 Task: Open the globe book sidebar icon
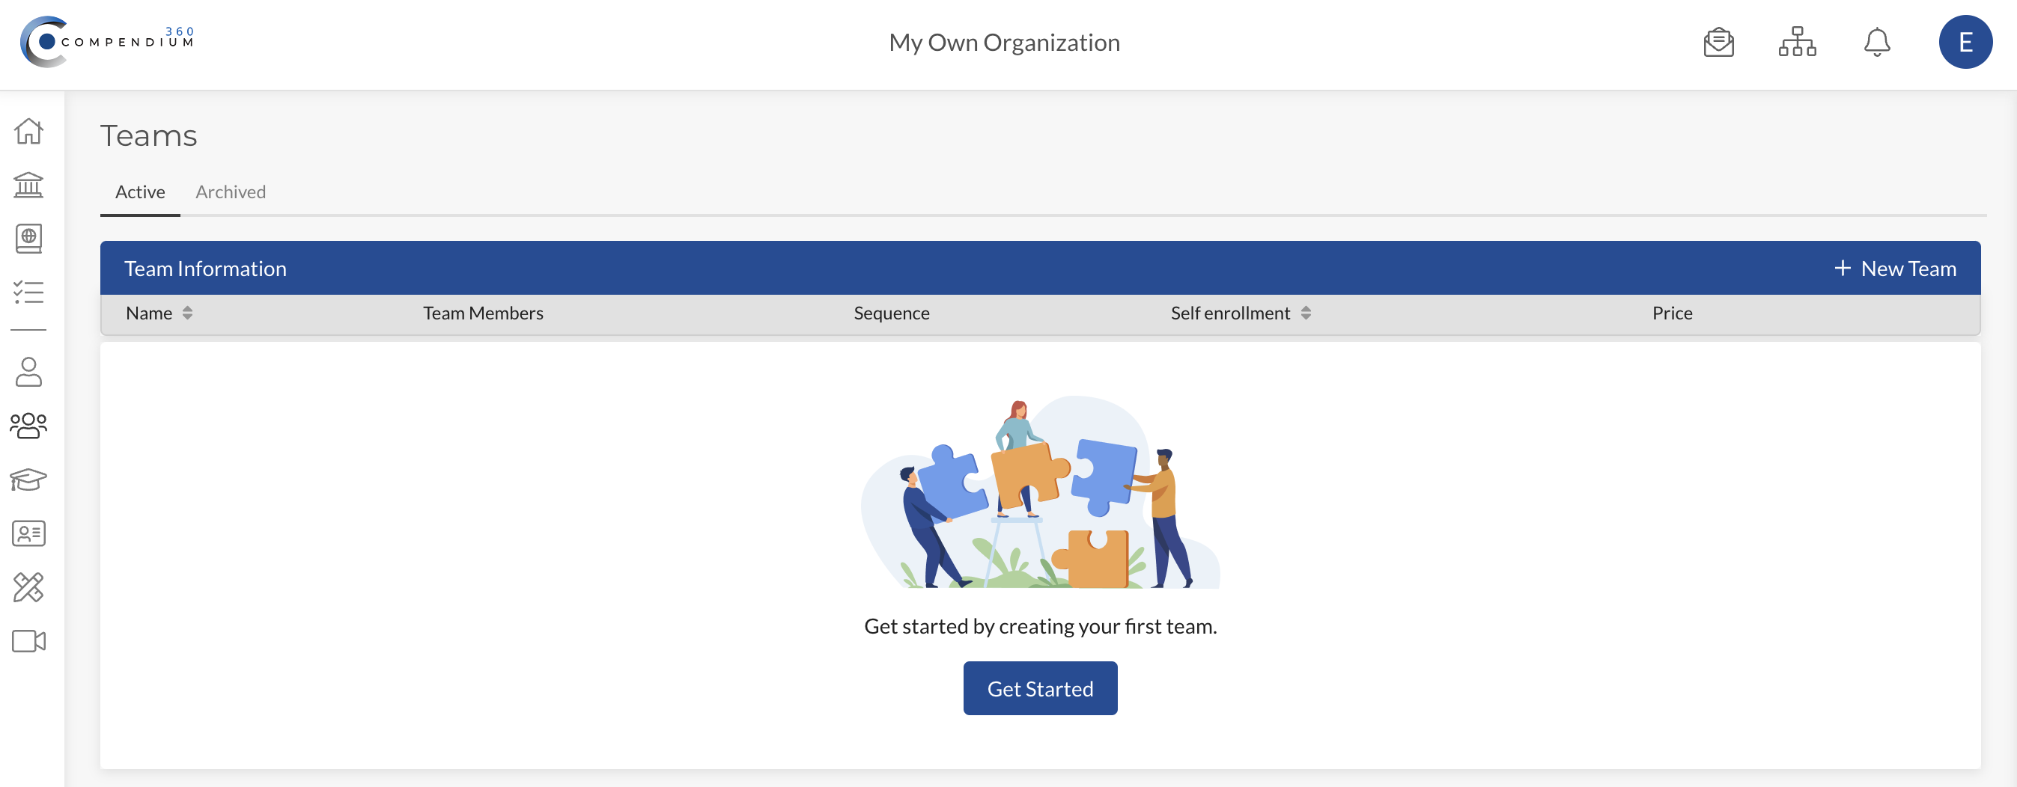[x=29, y=239]
